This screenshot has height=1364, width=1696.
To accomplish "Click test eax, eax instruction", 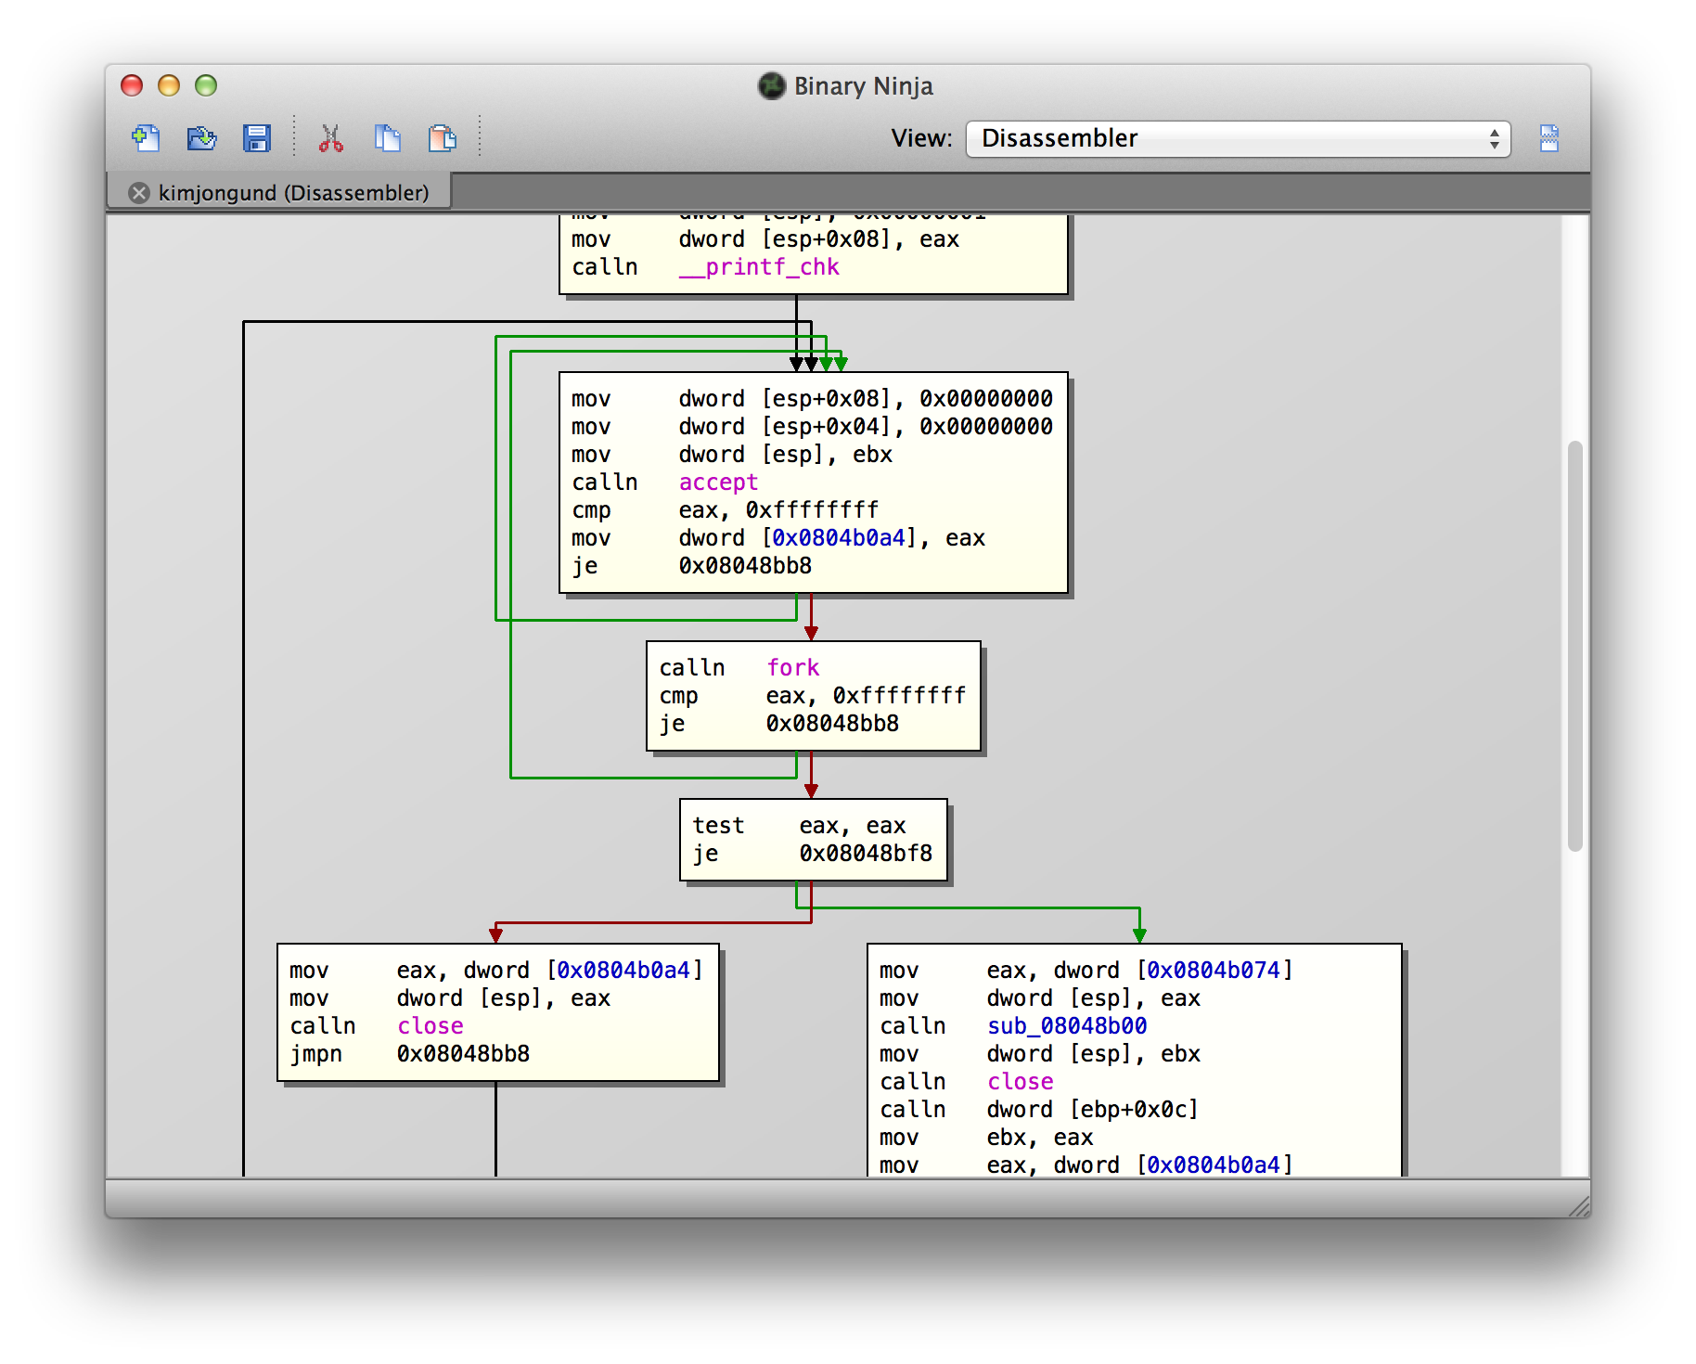I will [799, 826].
